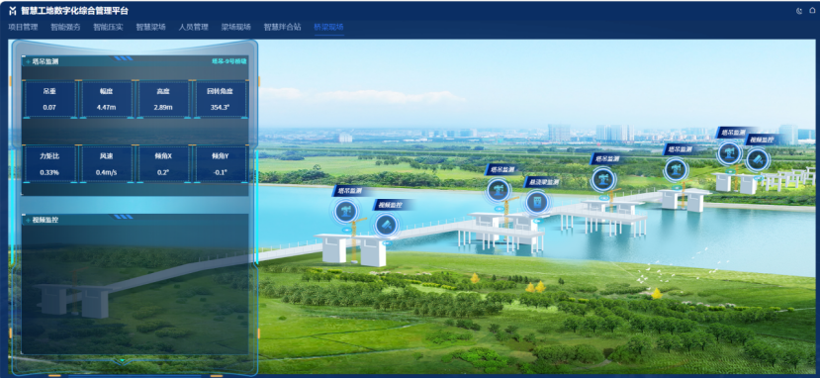This screenshot has width=820, height=379.
Task: Select the 力矩比 0.33% data card
Action: point(49,164)
